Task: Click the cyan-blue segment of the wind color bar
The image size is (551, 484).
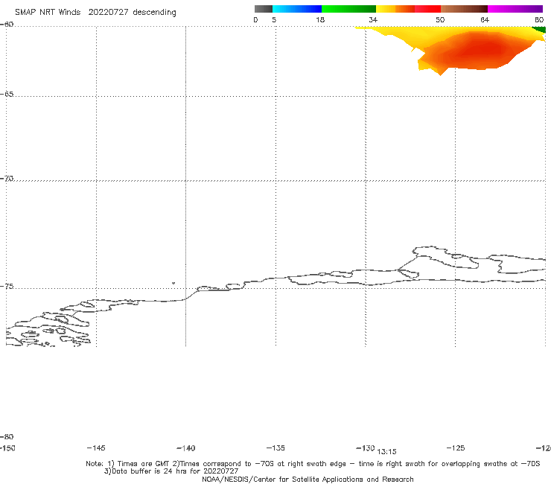Action: point(297,9)
